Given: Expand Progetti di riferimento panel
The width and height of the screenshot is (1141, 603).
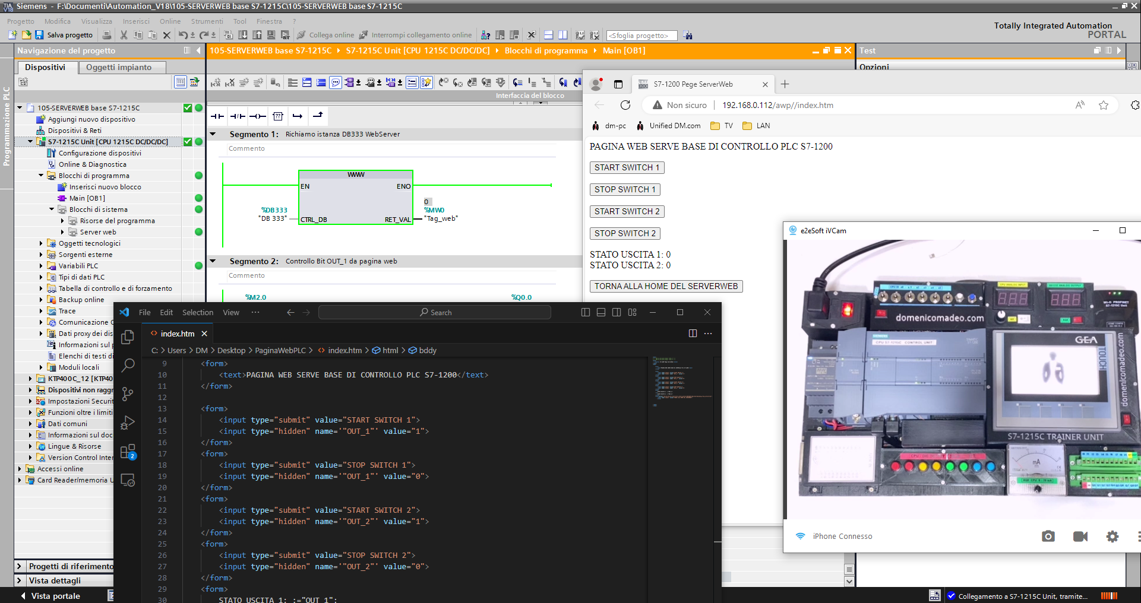Looking at the screenshot, I should click(20, 566).
